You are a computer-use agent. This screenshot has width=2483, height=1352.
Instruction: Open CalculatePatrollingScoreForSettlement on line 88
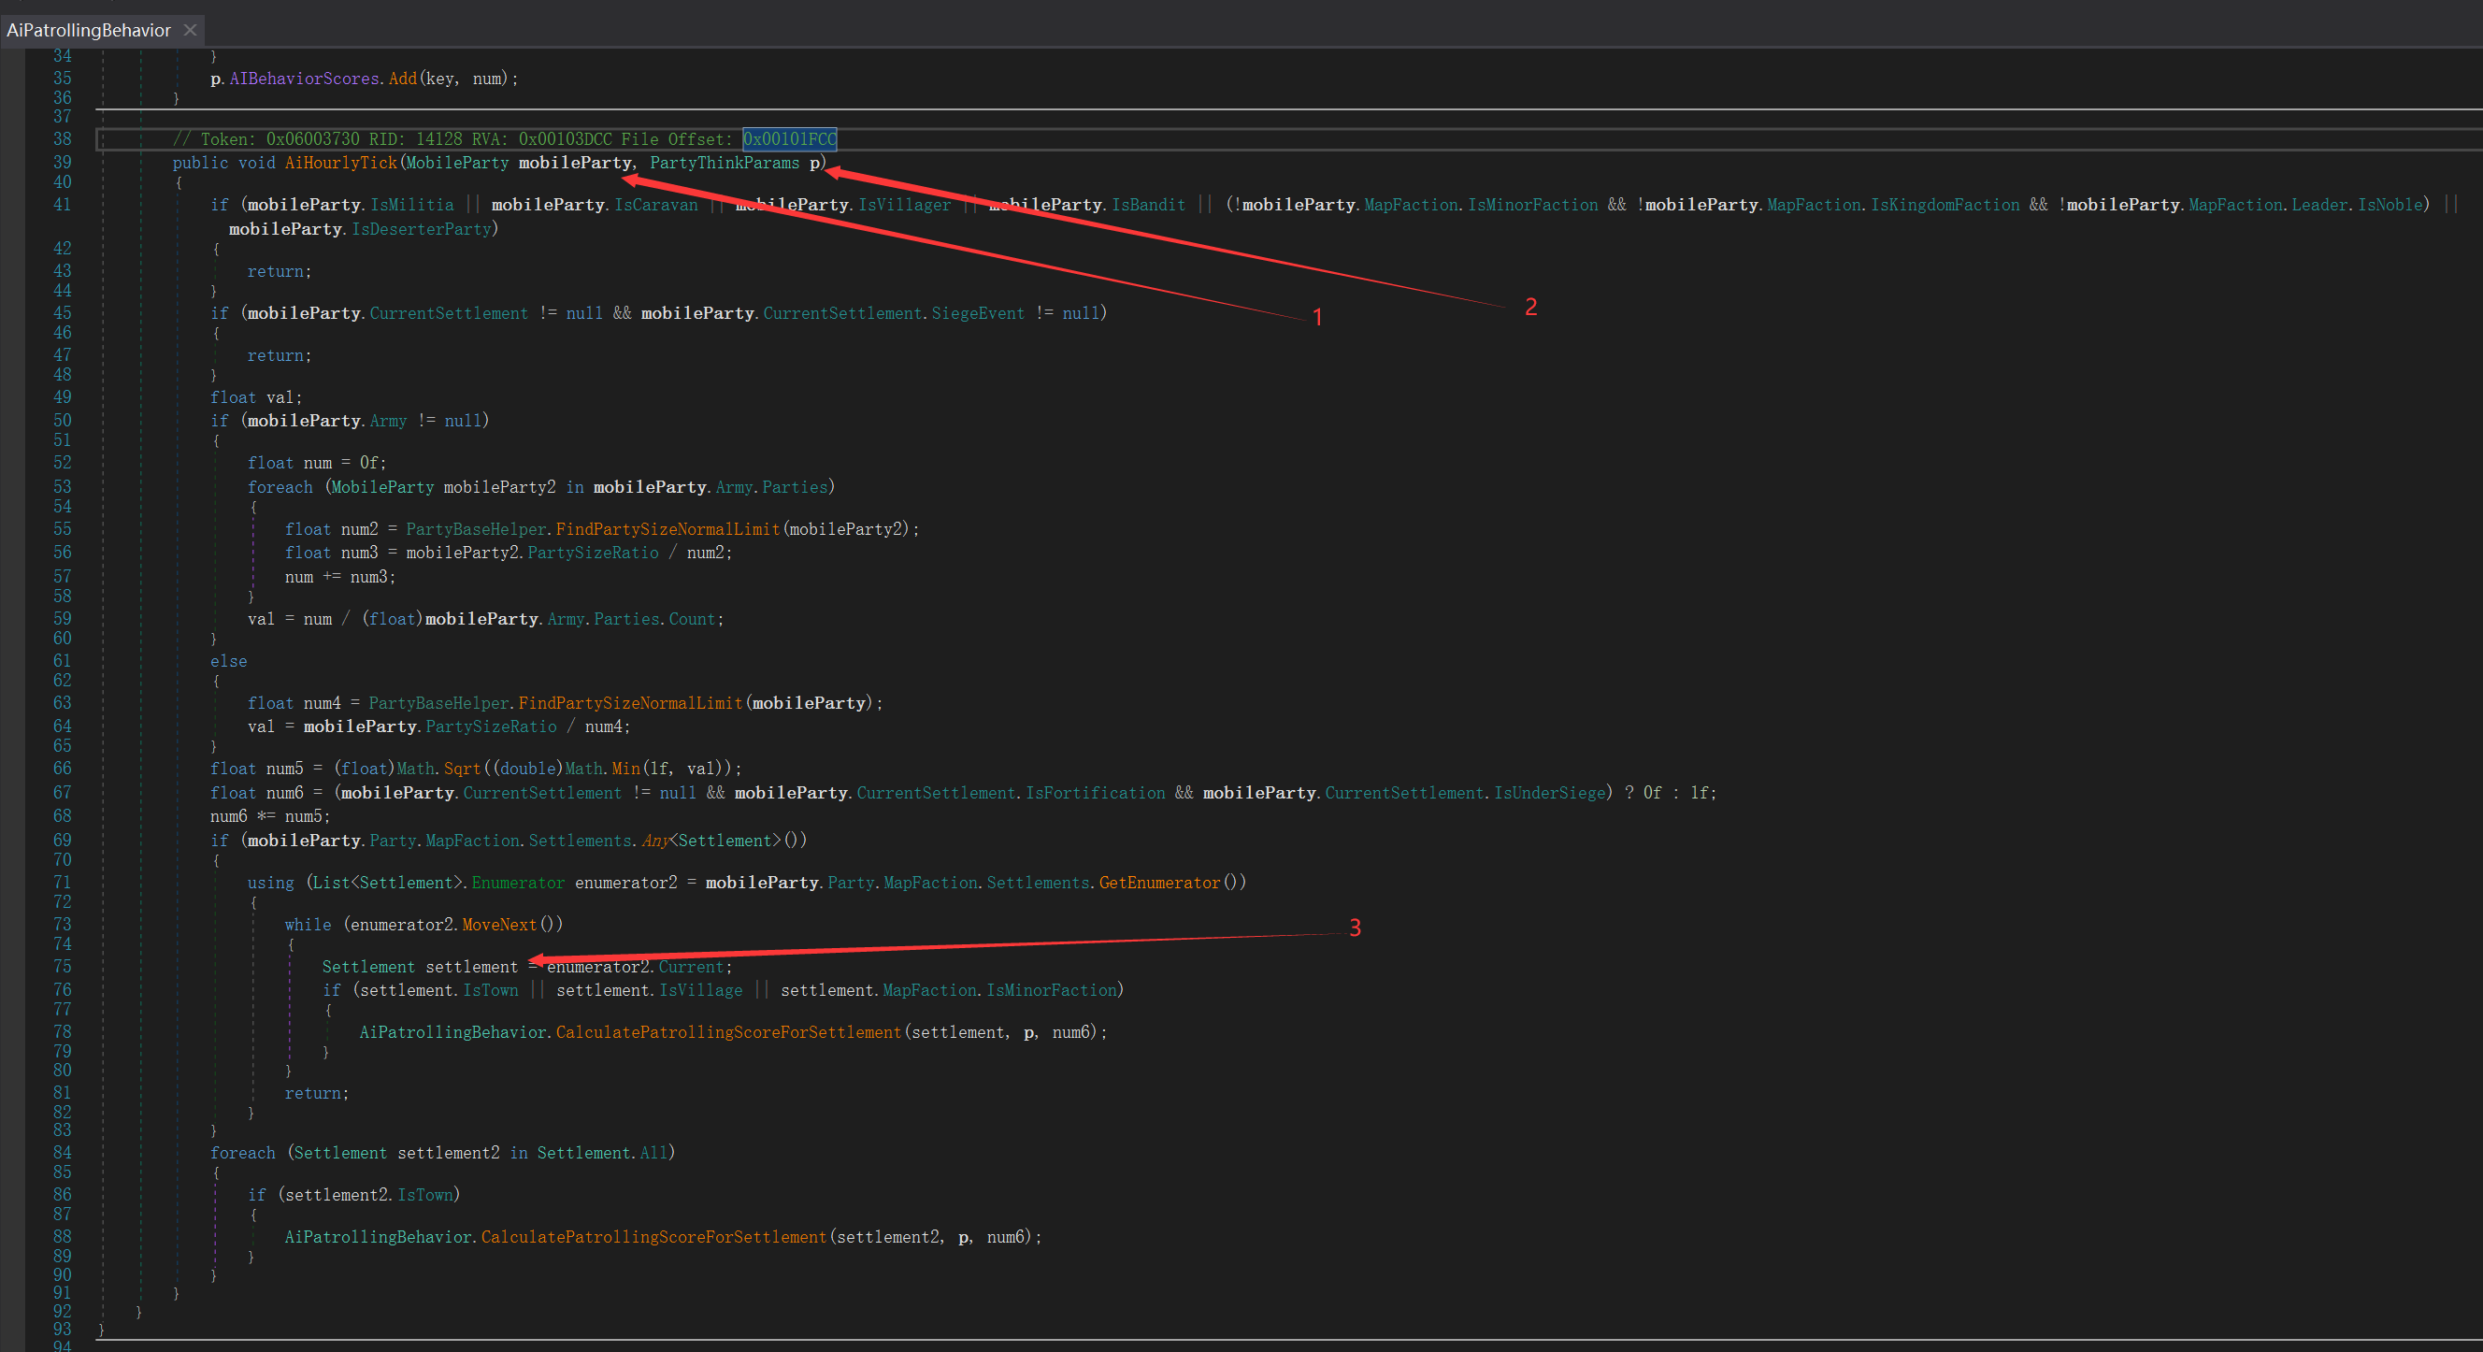(x=653, y=1237)
